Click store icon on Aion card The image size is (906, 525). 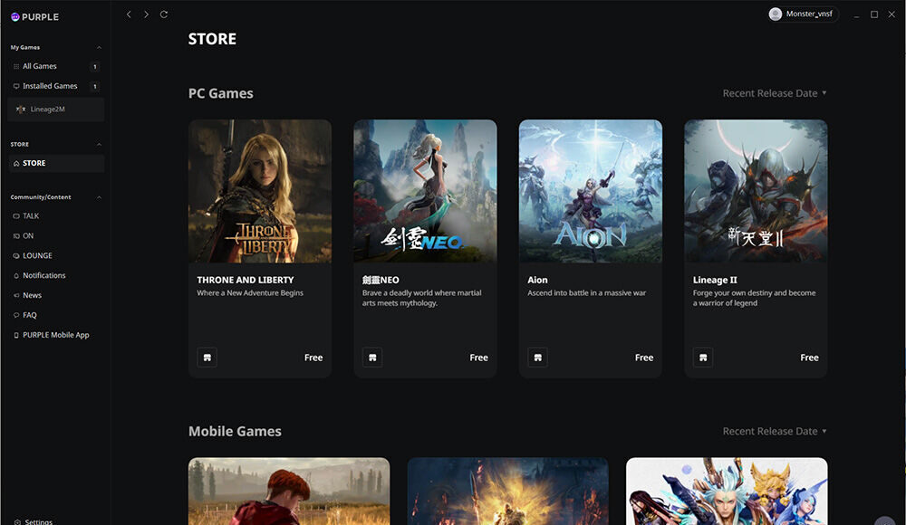point(538,358)
